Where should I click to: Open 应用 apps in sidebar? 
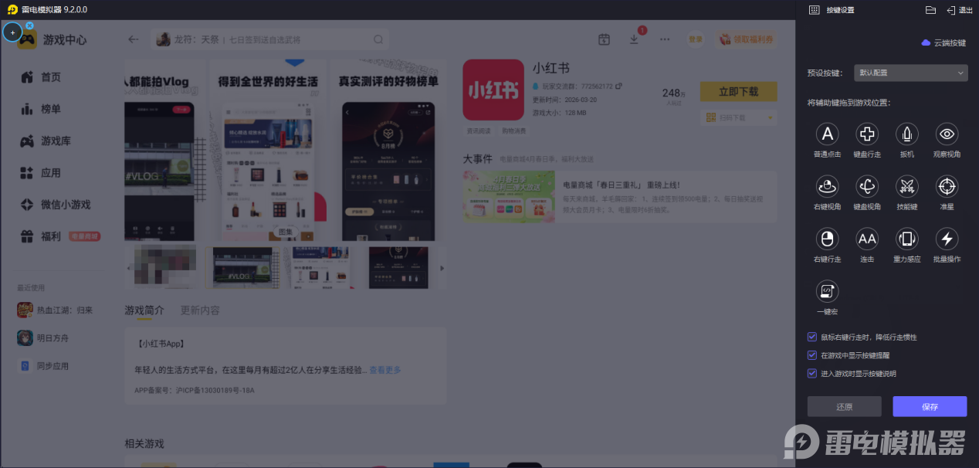click(x=41, y=172)
